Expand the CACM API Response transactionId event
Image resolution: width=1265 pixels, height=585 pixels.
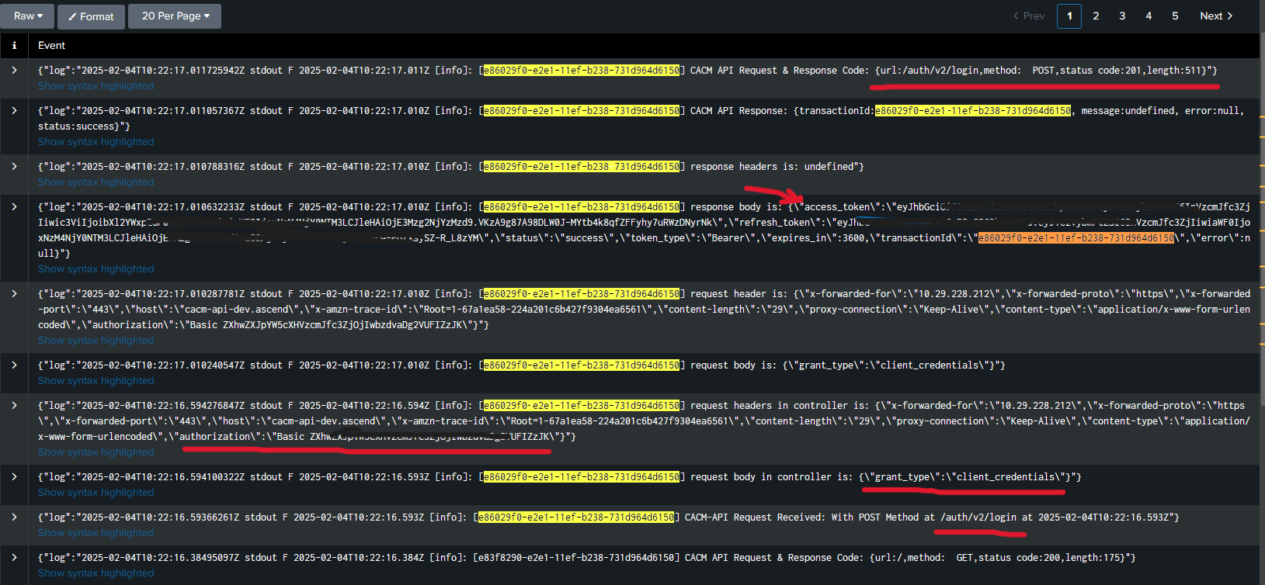(14, 111)
